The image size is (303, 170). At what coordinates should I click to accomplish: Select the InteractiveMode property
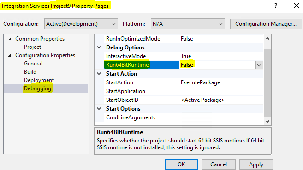(126, 56)
